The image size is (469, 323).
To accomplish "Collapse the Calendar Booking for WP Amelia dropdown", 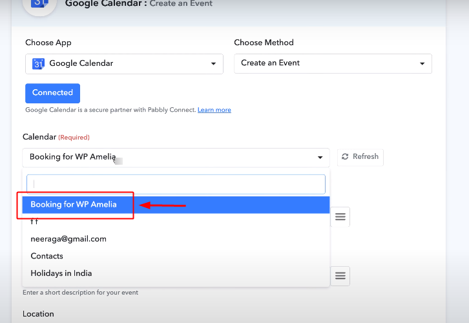I will (x=176, y=158).
